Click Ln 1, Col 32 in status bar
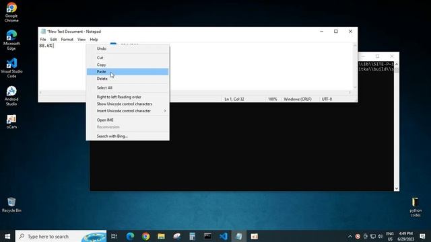 (x=234, y=99)
